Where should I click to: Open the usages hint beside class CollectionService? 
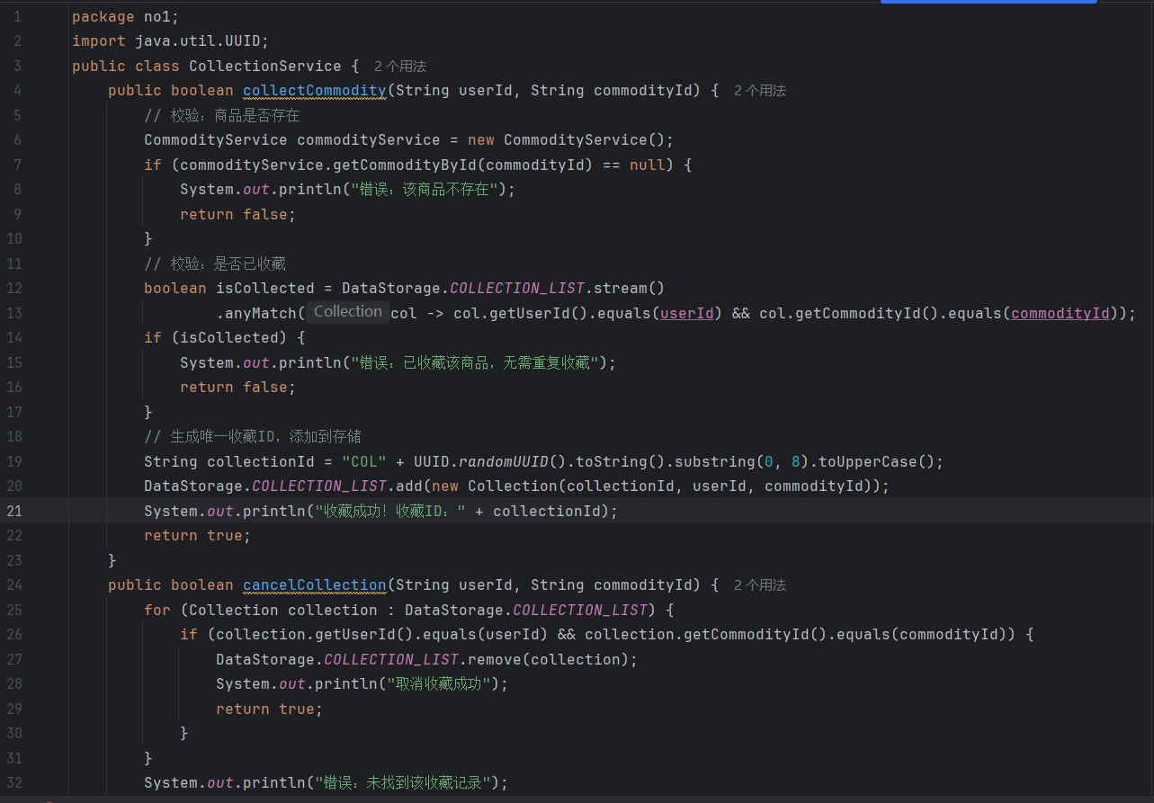coord(399,67)
